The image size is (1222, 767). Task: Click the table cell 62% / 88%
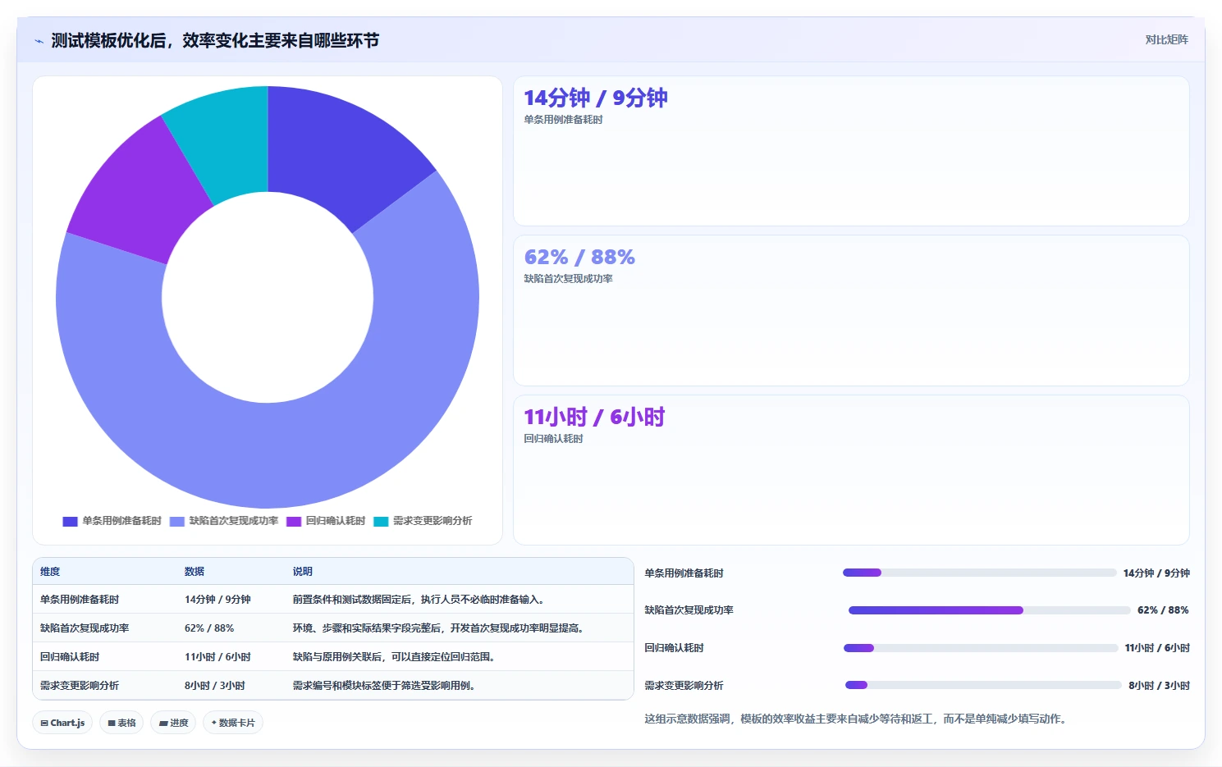point(209,628)
